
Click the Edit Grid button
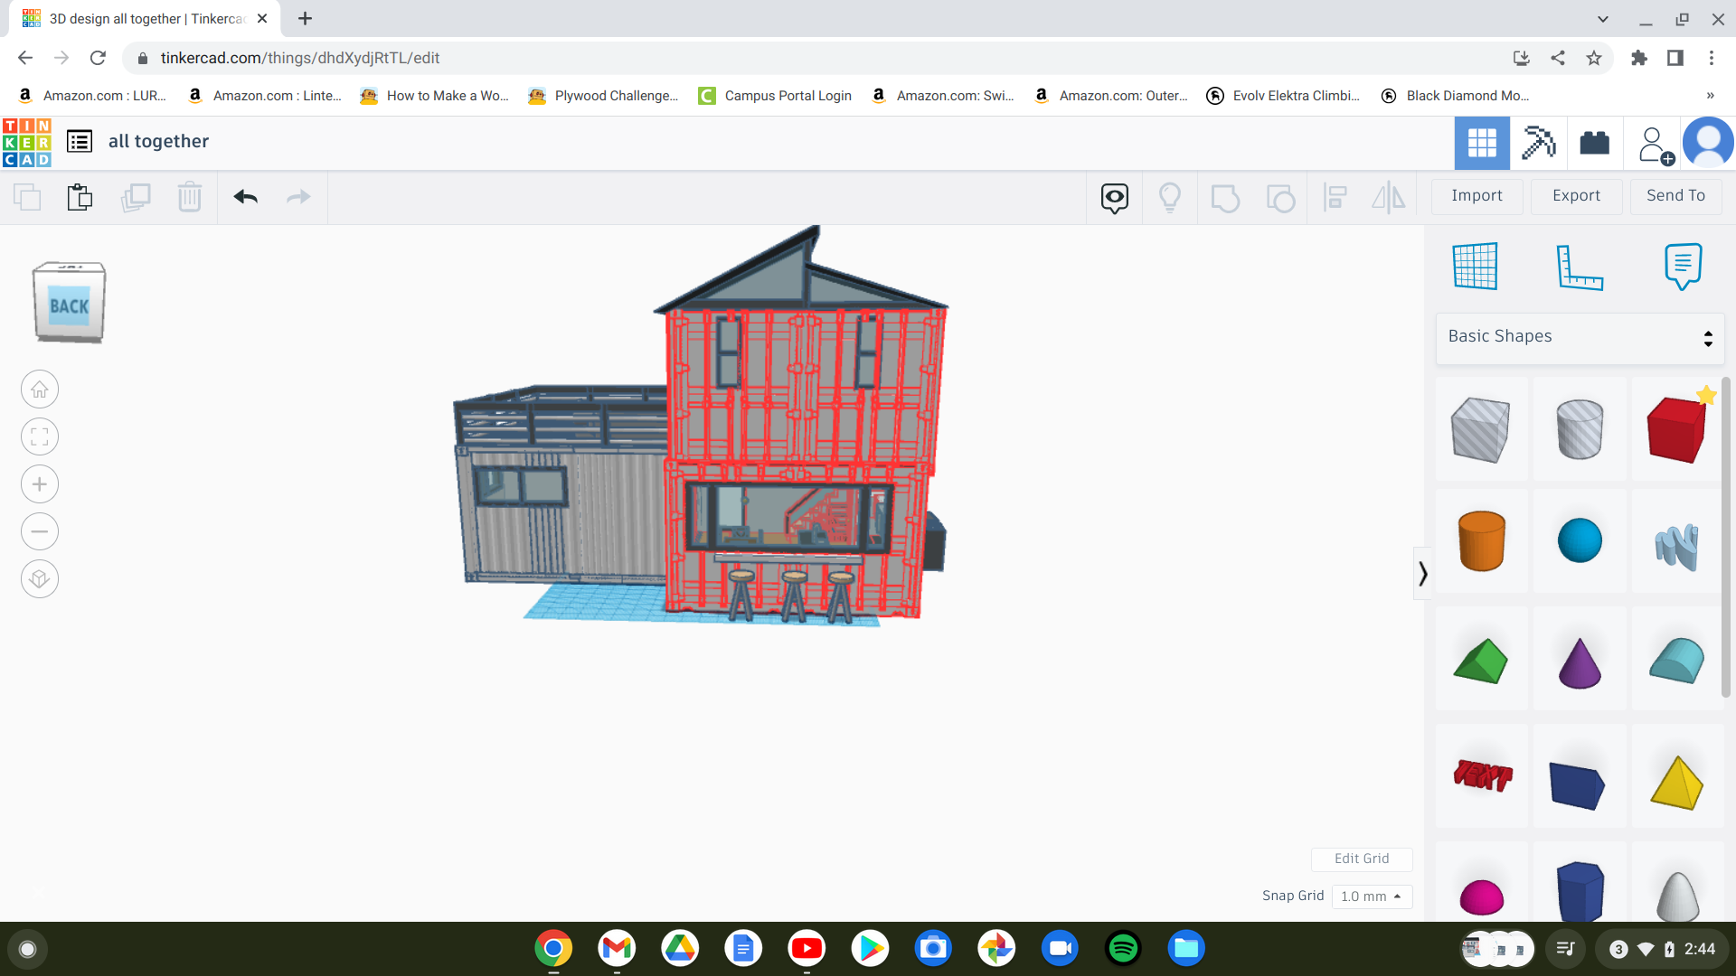pos(1362,859)
